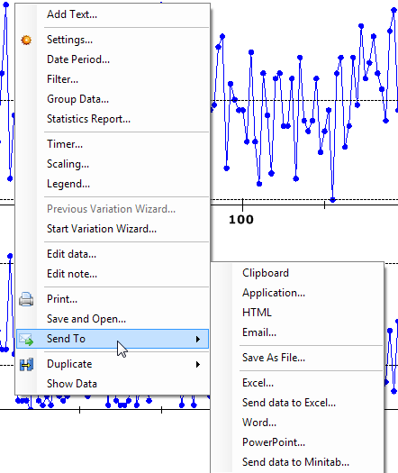Viewport: 398px width, 473px height.
Task: Select Save As File option
Action: [x=274, y=358]
